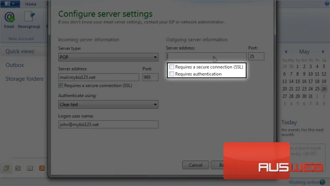Open the Server type POP dropdown
Viewport: 330px width, 186px height.
(108, 57)
